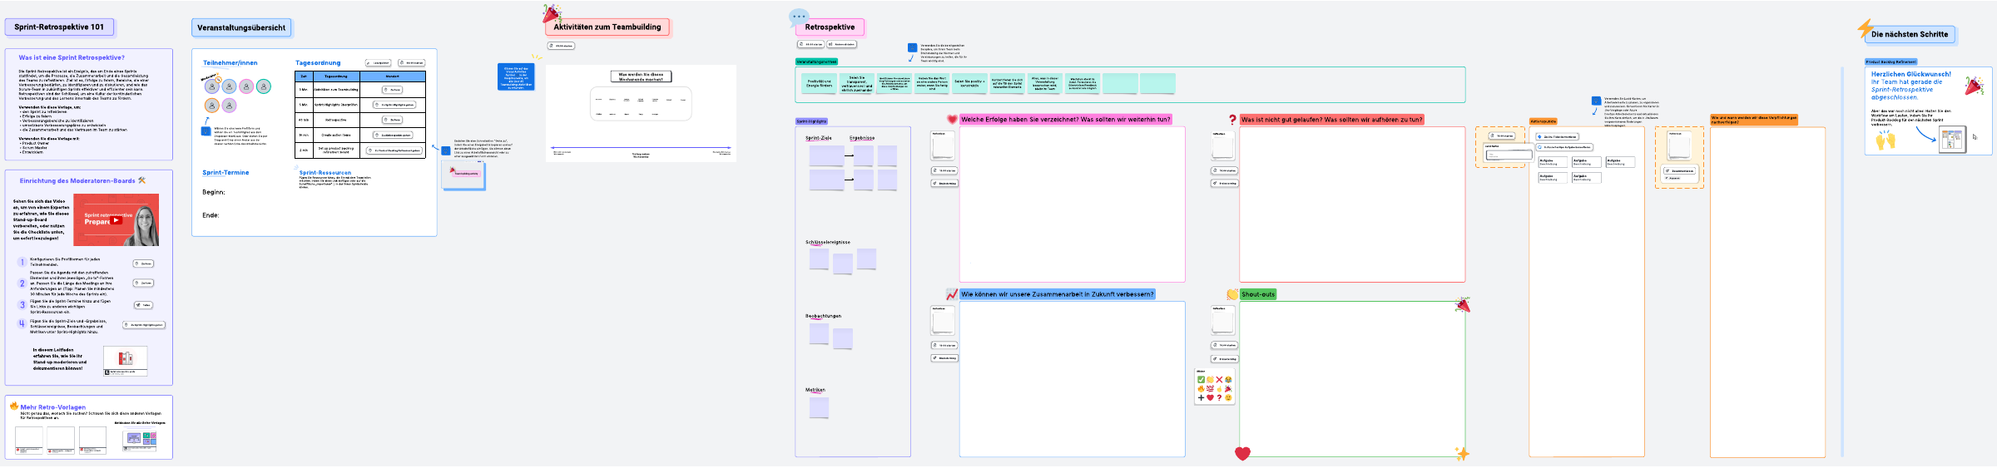Screen dimensions: 1997x468
Task: Select the flame icon next to Mehr Retro-Vorlagen
Action: pos(14,406)
